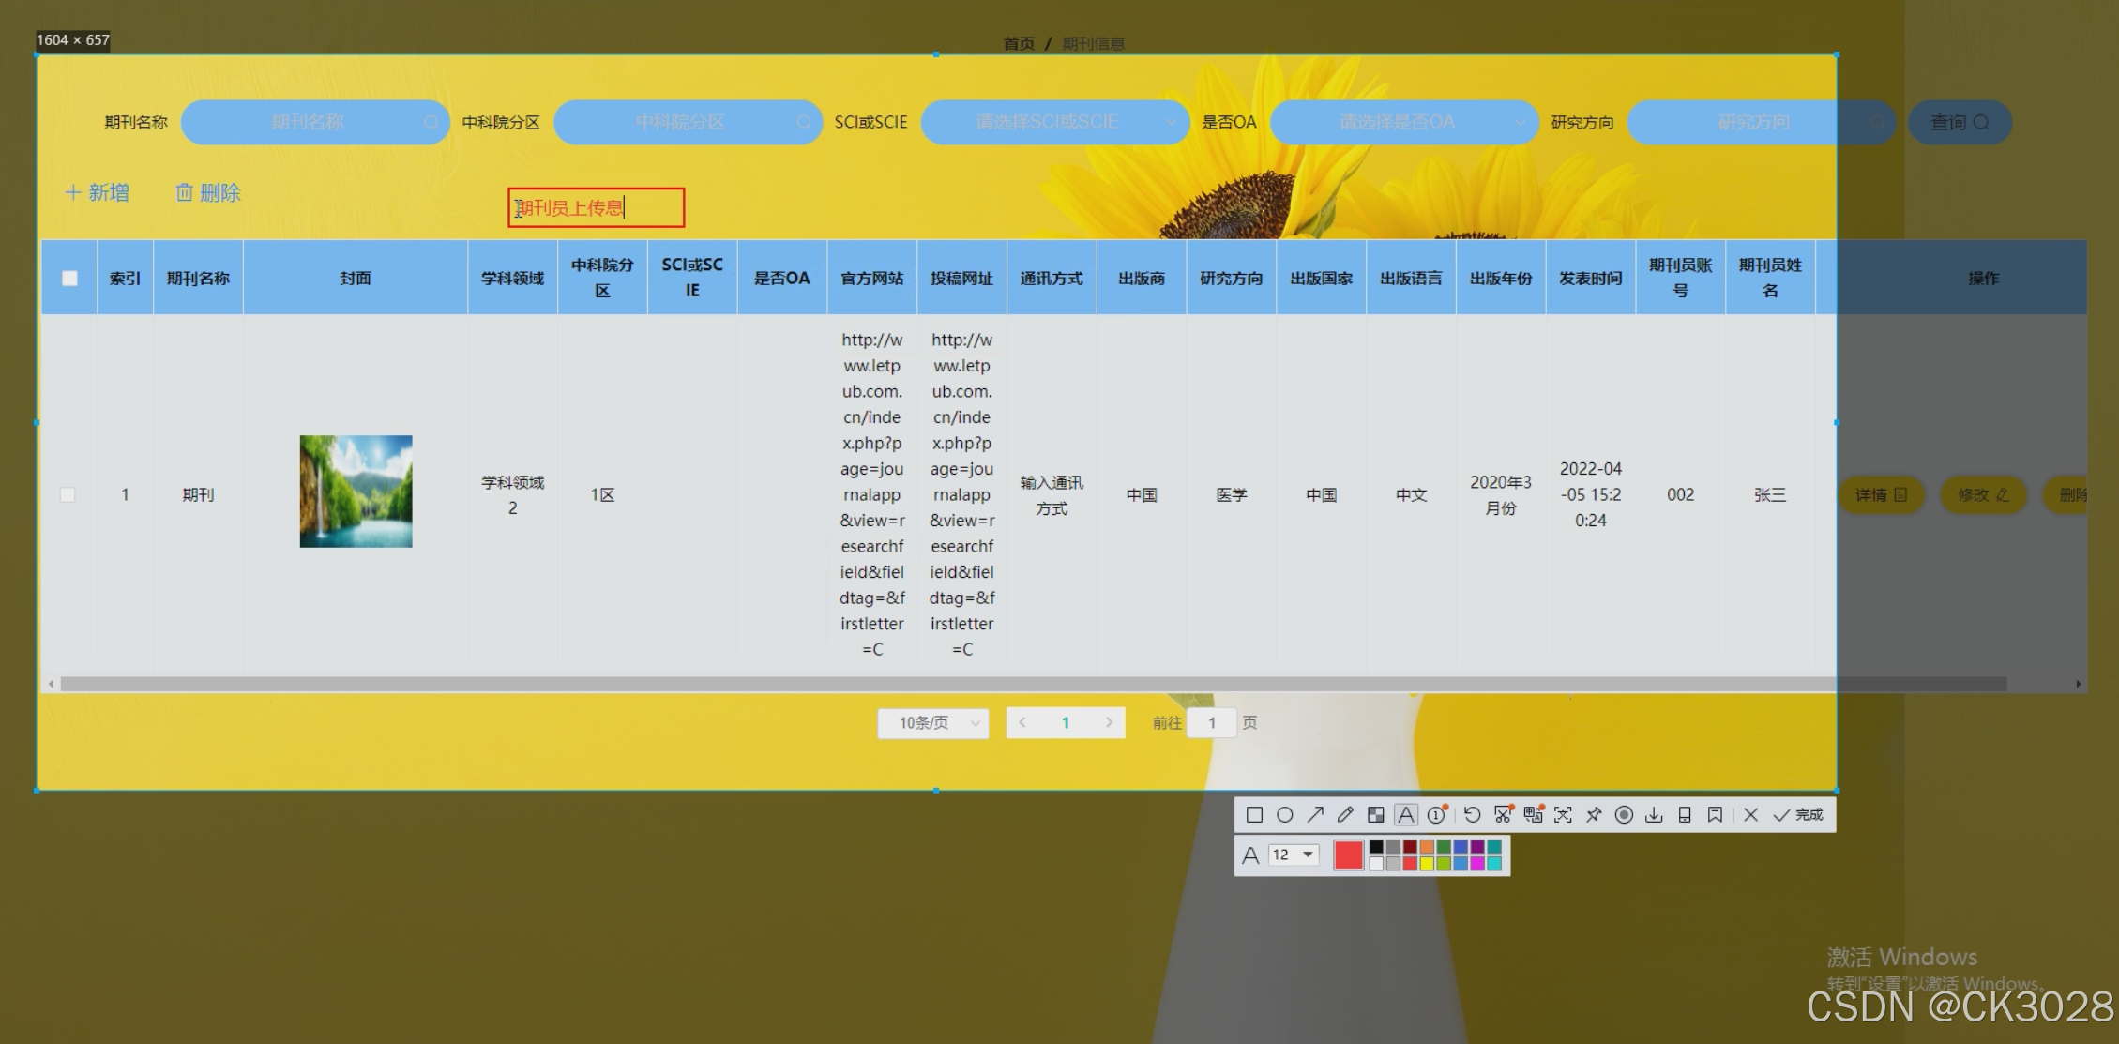Select the rectangle annotation tool

(1254, 815)
